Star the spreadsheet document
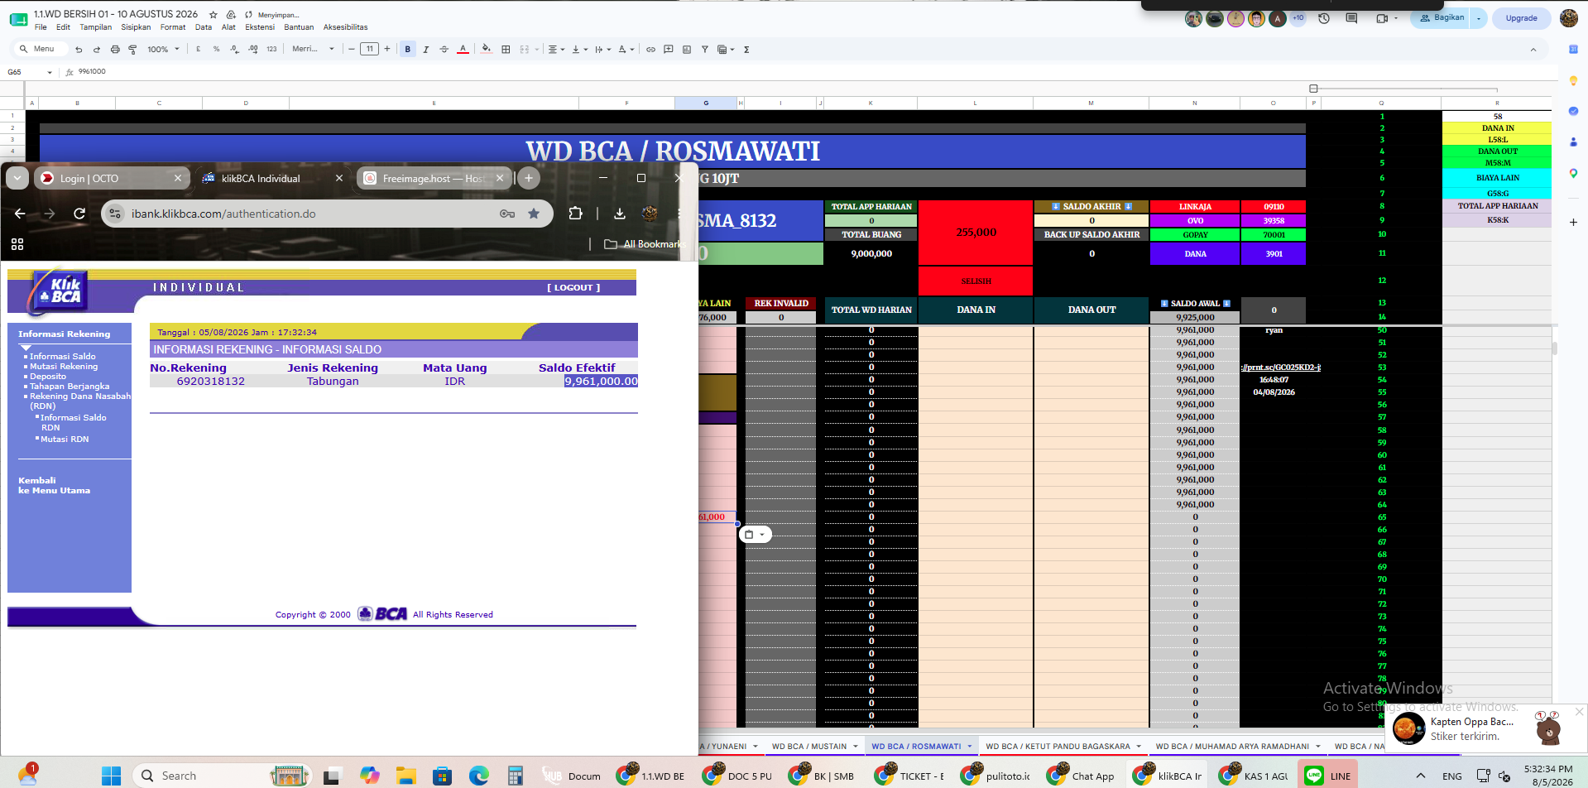Viewport: 1588px width, 788px height. coord(213,15)
